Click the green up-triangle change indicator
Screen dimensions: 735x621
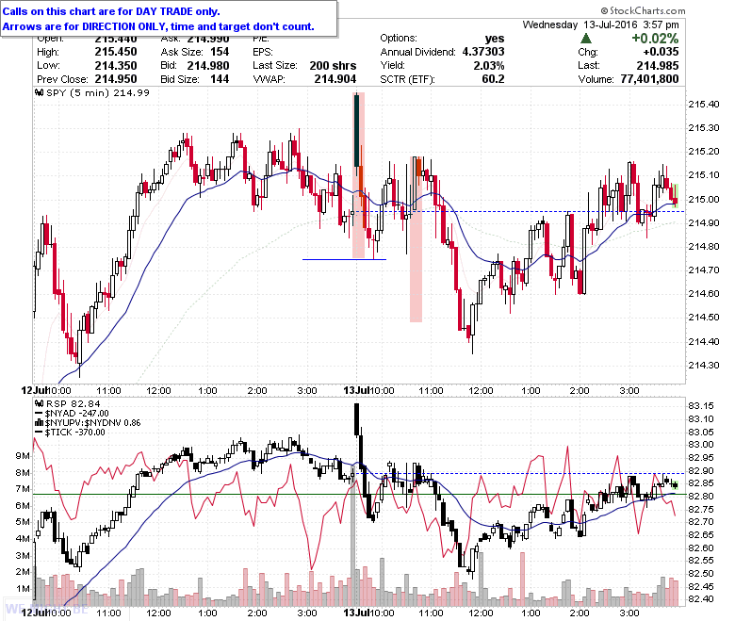pyautogui.click(x=585, y=39)
